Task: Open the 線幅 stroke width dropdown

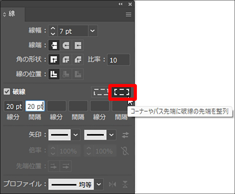Action: pyautogui.click(x=92, y=31)
